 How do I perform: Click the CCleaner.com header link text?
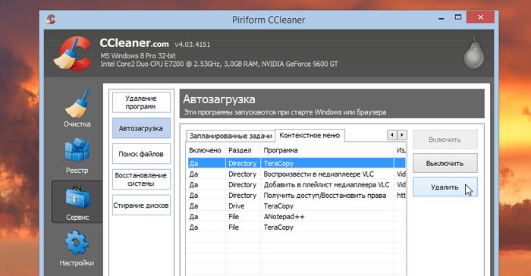click(x=134, y=43)
